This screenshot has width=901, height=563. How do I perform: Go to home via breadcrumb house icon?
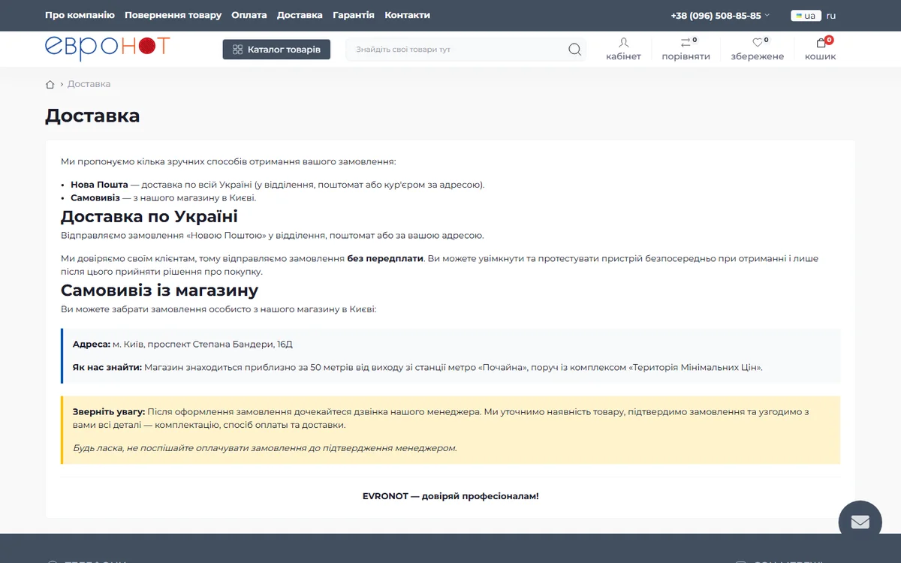(x=50, y=84)
